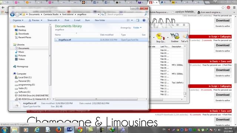Click Chrome browser back arrow
Viewport: 237px width, 133px height.
point(3,7)
